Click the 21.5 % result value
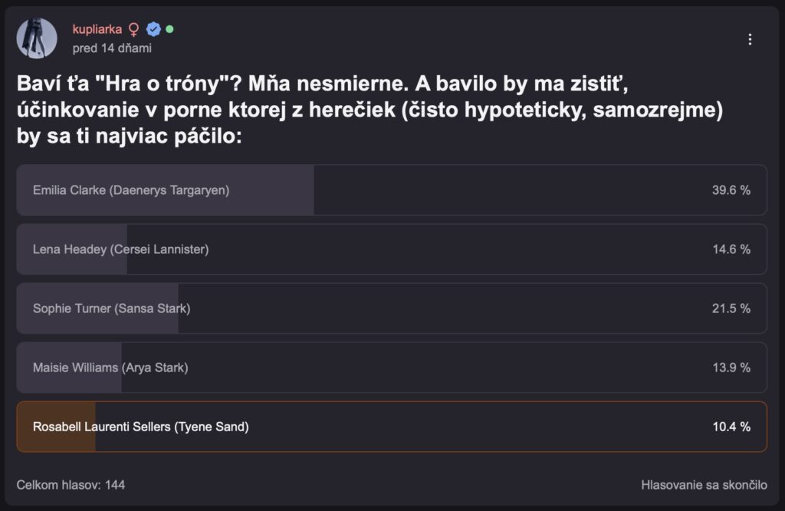 (731, 308)
